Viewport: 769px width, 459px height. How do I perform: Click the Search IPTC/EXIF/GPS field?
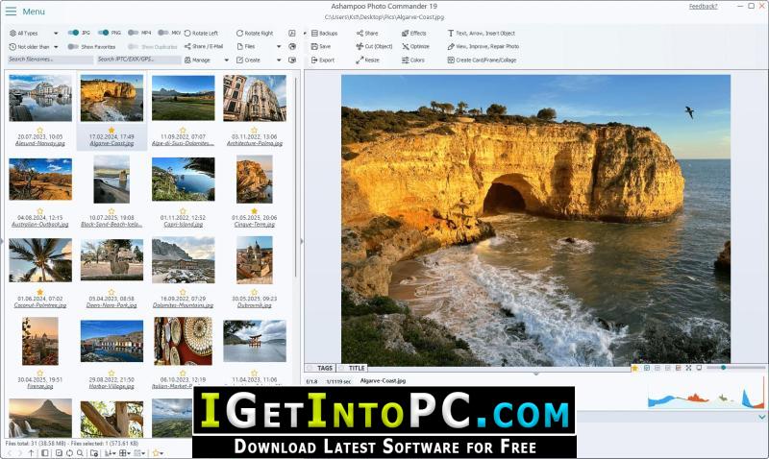coord(138,60)
